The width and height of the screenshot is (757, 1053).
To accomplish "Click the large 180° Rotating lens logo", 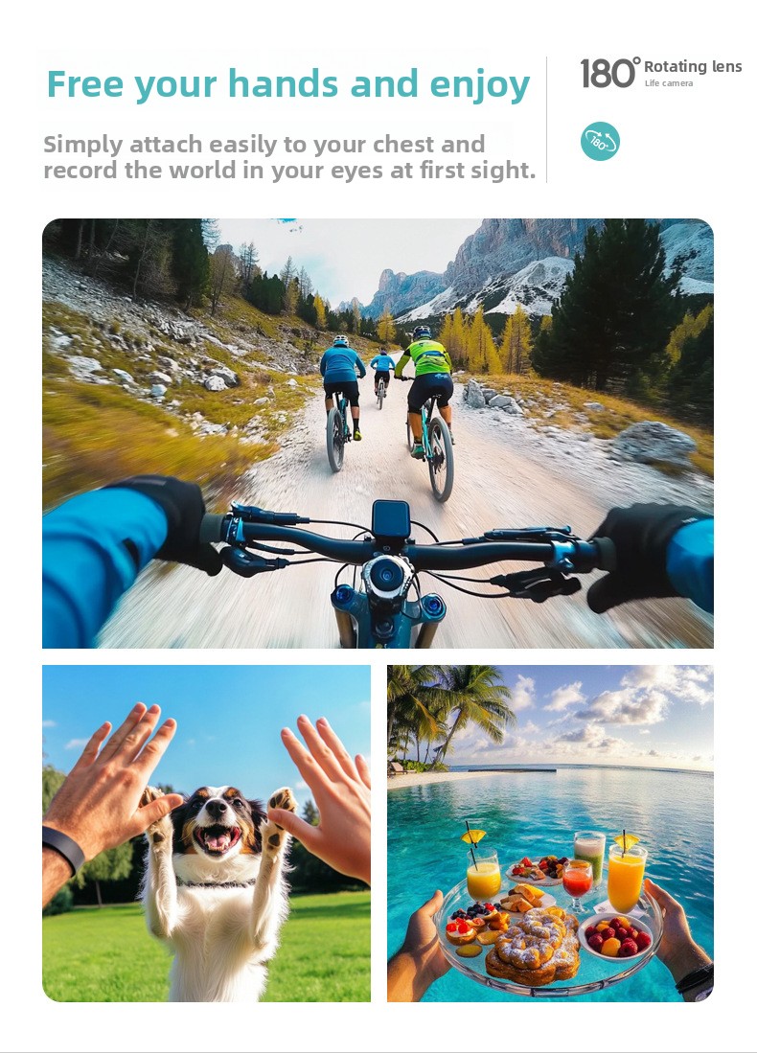I will 661,73.
